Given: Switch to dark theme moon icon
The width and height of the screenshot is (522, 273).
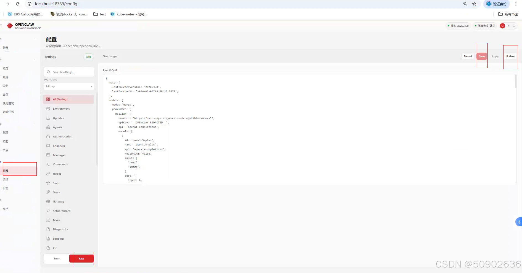Looking at the screenshot, I should 514,26.
